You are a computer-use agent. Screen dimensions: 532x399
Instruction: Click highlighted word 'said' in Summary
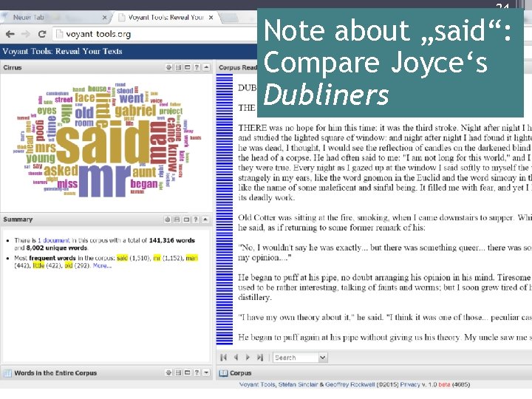pyautogui.click(x=122, y=258)
